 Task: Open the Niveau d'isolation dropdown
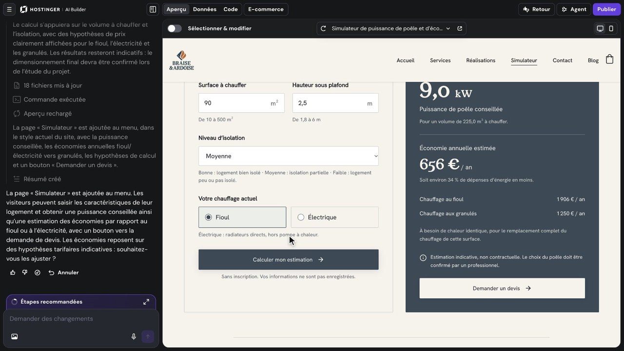tap(289, 156)
